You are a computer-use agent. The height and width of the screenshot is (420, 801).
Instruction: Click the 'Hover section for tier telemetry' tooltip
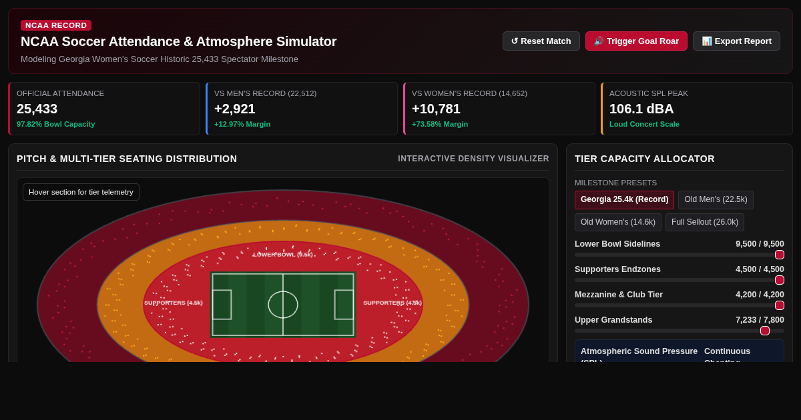(81, 192)
